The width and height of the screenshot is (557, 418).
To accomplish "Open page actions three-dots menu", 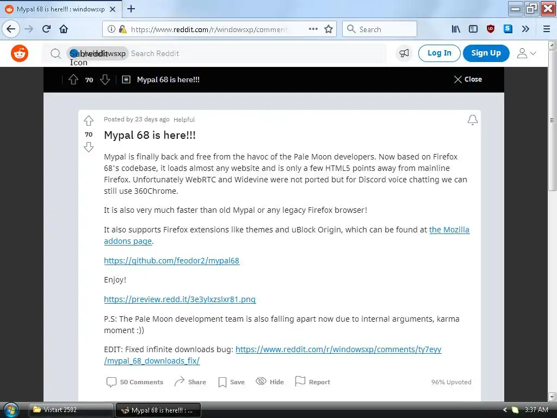I will 313,29.
